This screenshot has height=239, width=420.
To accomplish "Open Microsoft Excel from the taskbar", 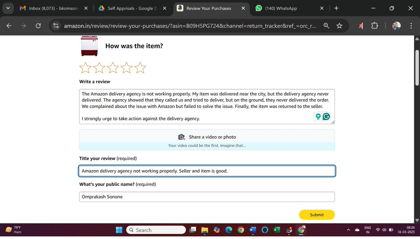I will pyautogui.click(x=276, y=230).
